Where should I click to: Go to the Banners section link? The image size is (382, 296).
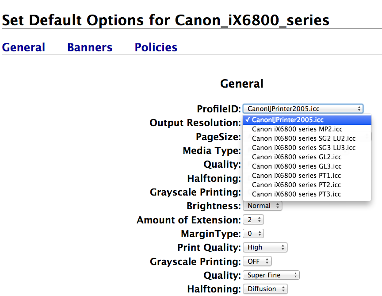(x=90, y=47)
